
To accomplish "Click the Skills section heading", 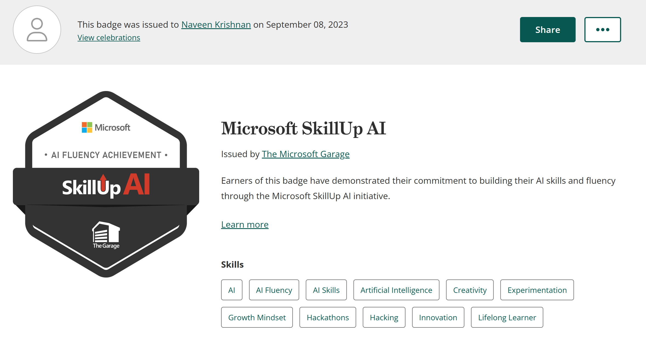I will pos(232,265).
